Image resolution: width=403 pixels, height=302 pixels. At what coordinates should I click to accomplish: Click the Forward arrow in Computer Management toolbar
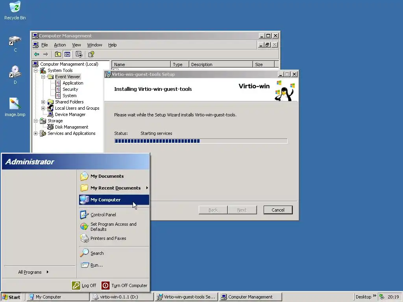coord(46,54)
